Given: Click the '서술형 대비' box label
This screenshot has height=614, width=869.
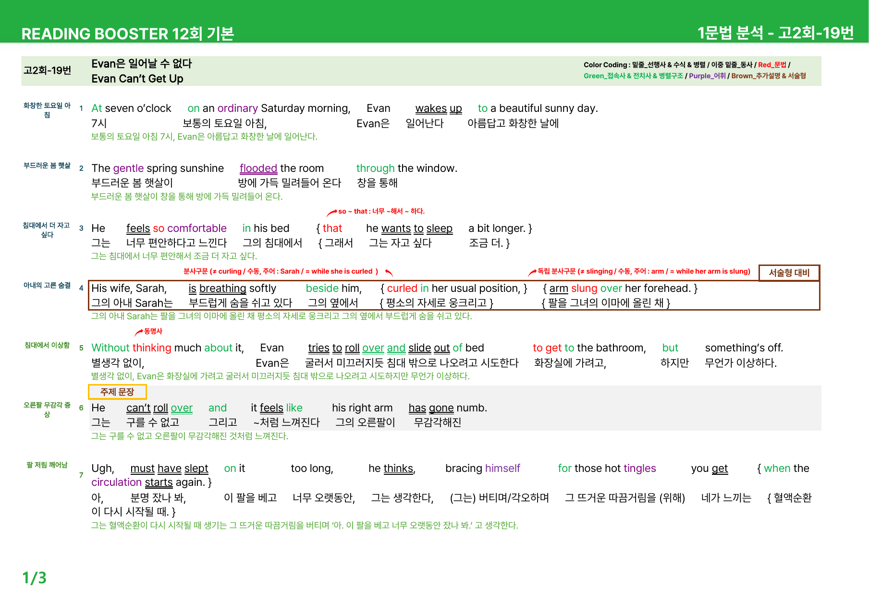Looking at the screenshot, I should click(789, 273).
